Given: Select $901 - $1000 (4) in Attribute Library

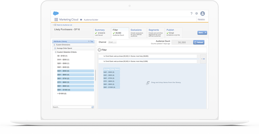Looking at the screenshot, I should [x=76, y=90].
